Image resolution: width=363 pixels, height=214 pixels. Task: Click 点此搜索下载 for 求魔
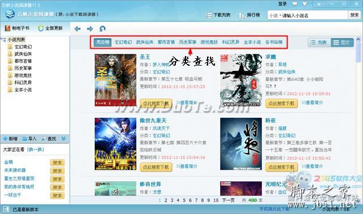(x=281, y=103)
